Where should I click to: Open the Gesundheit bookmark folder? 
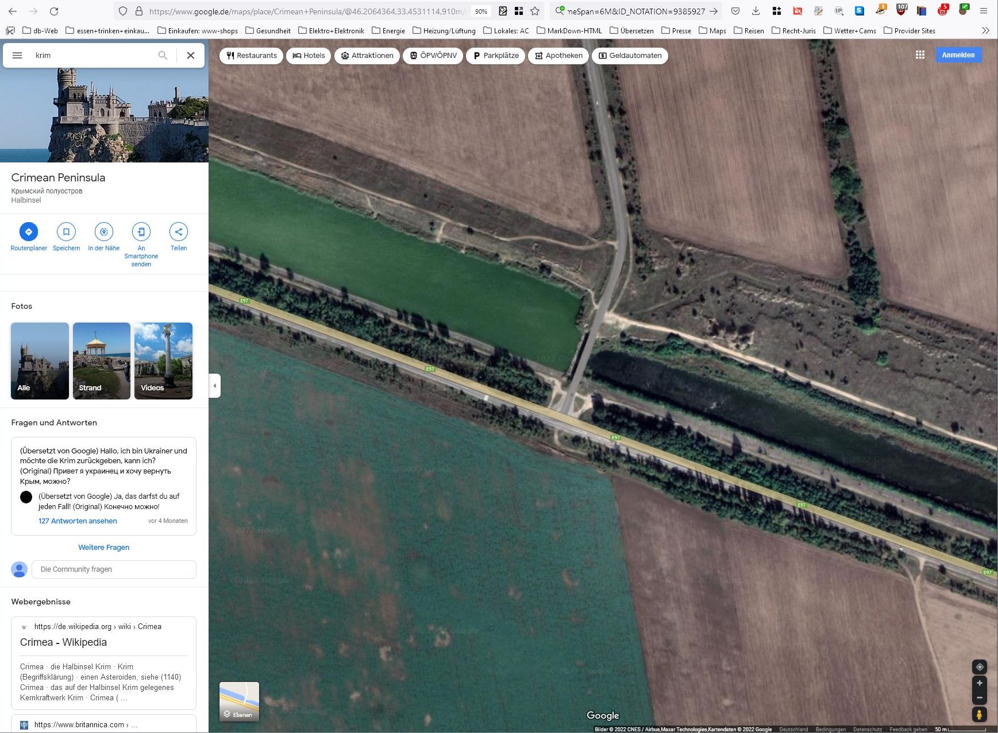(268, 30)
